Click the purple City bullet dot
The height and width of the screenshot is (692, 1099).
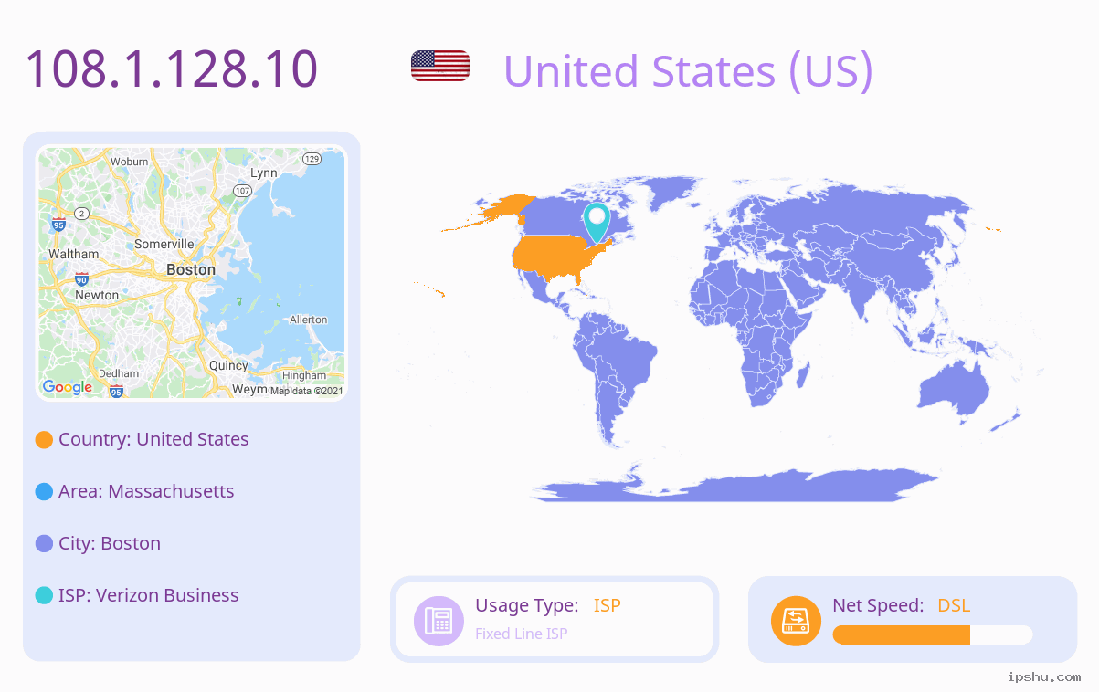[44, 544]
